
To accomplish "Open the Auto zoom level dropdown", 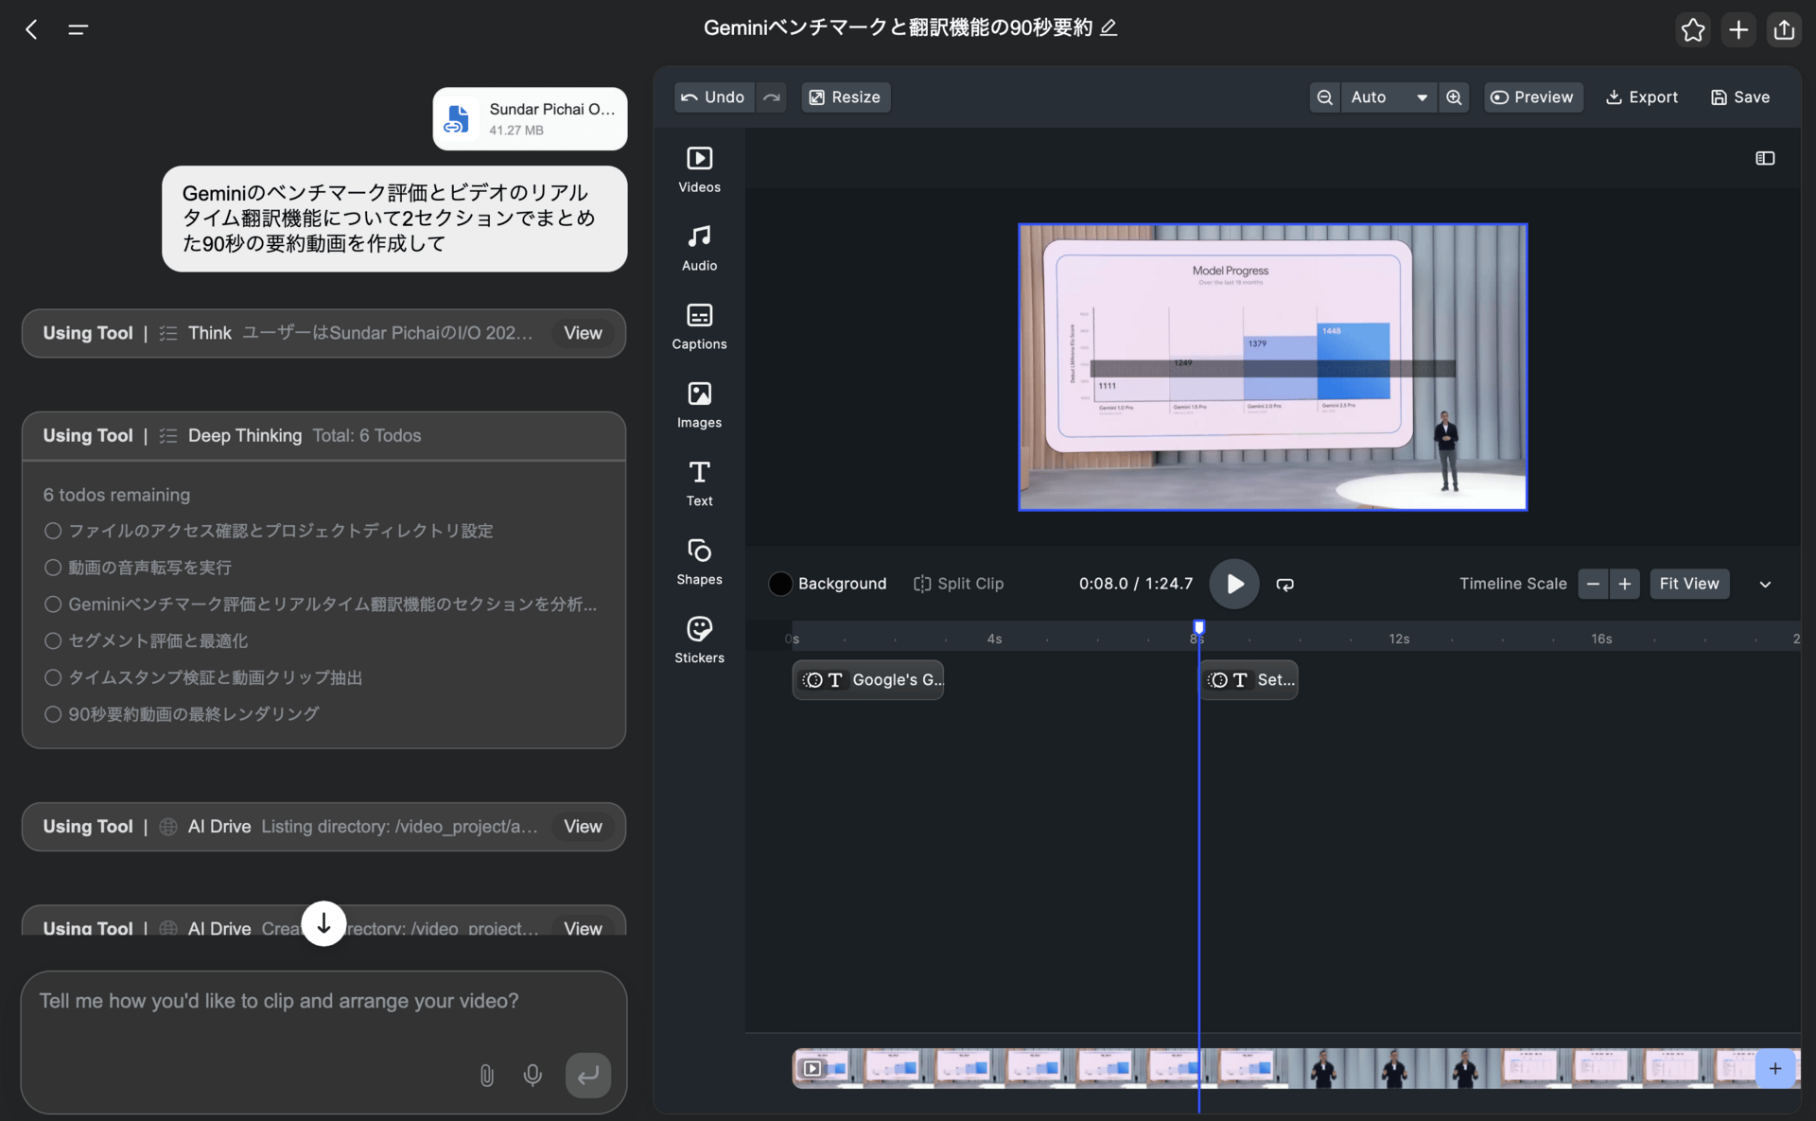I will (1388, 96).
